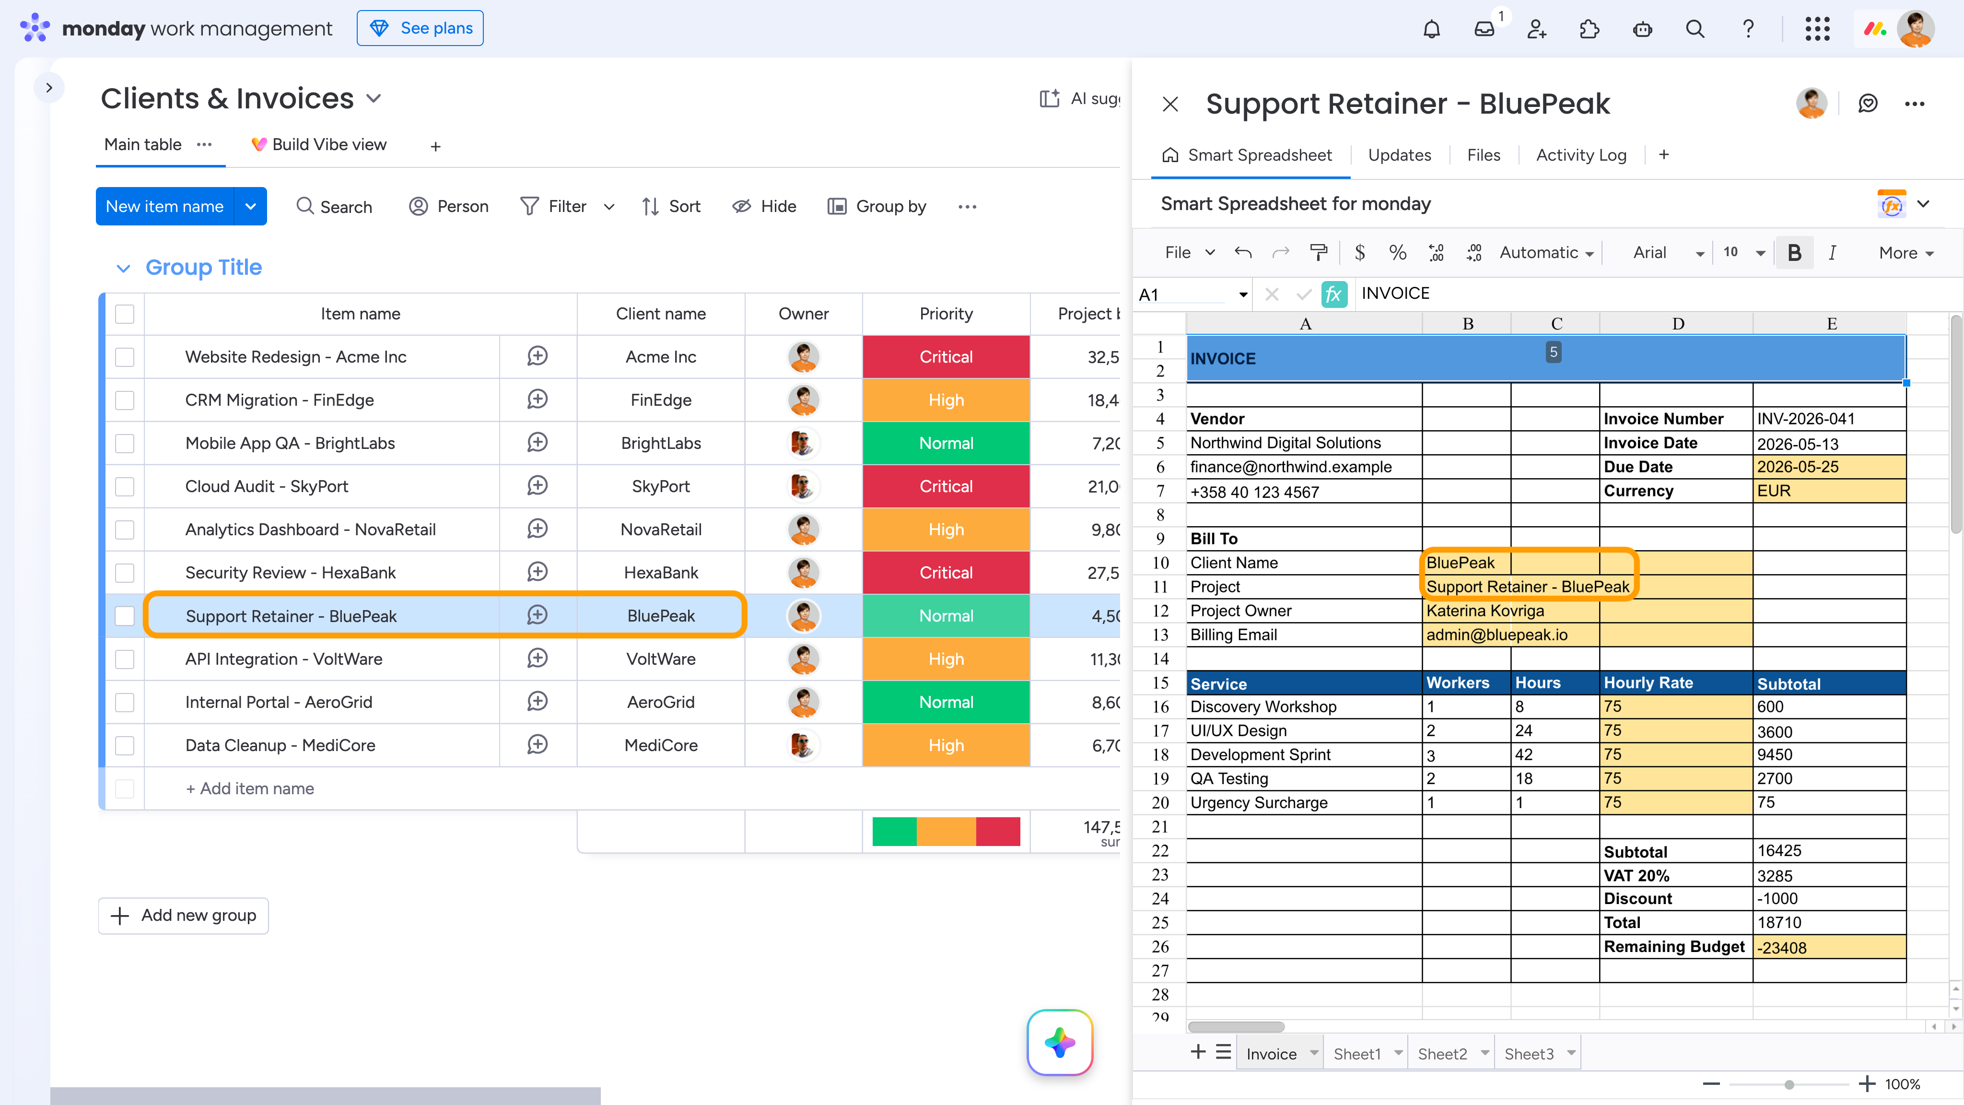Image resolution: width=1964 pixels, height=1105 pixels.
Task: Open the integrations puzzle icon
Action: (1589, 29)
